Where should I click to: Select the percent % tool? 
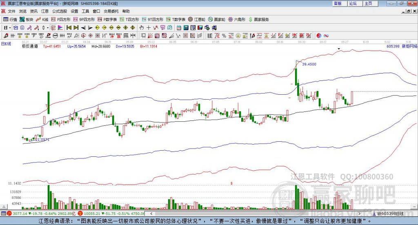click(224, 36)
